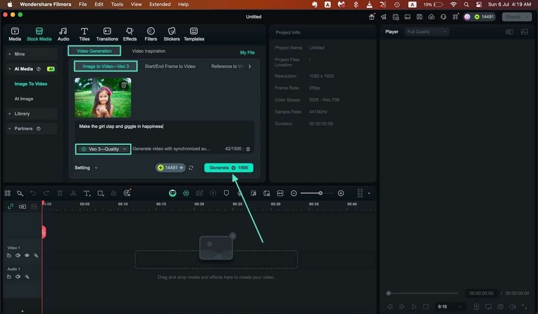538x314 pixels.
Task: Expand the Mine section
Action: (x=31, y=54)
